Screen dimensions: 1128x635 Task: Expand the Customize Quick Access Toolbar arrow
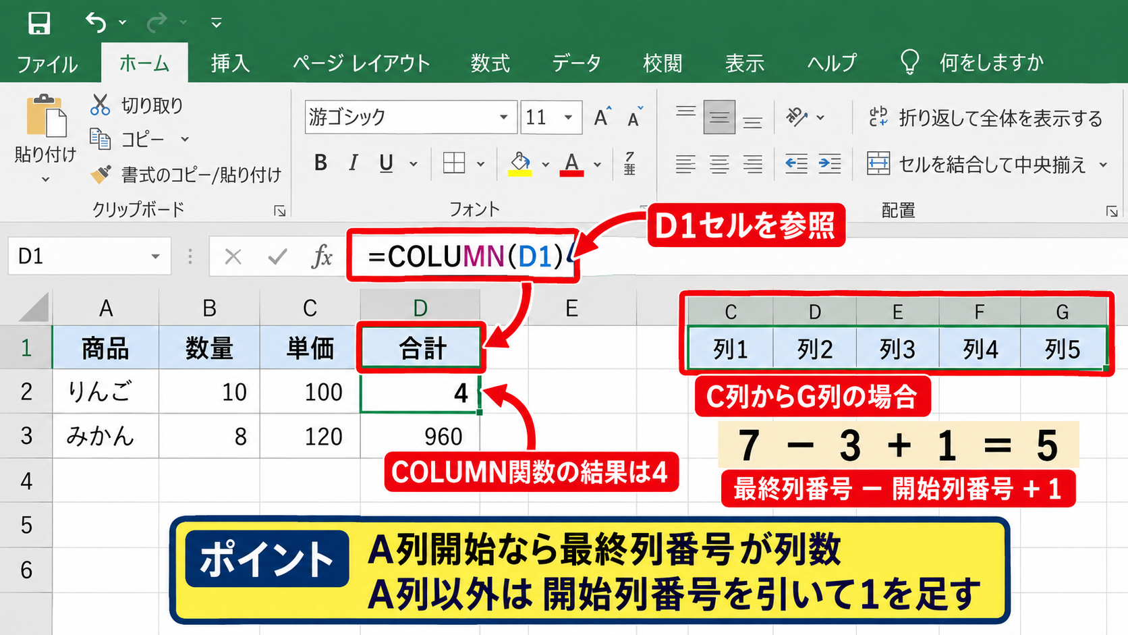[x=216, y=23]
